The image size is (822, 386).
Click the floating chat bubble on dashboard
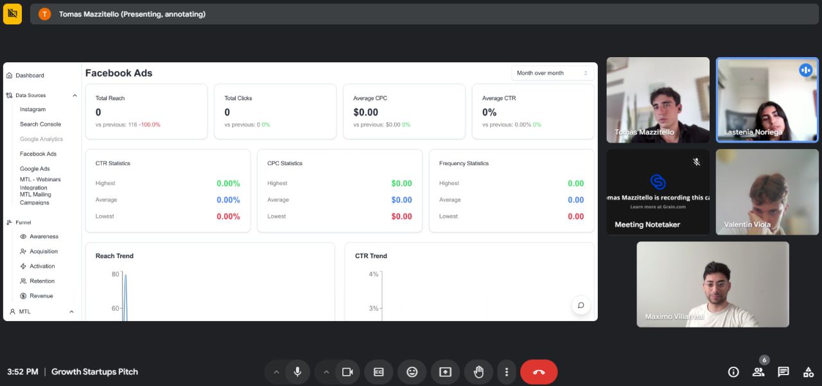coord(581,305)
